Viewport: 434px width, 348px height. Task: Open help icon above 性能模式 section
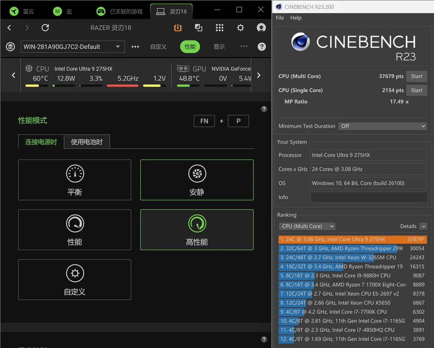coord(264,109)
